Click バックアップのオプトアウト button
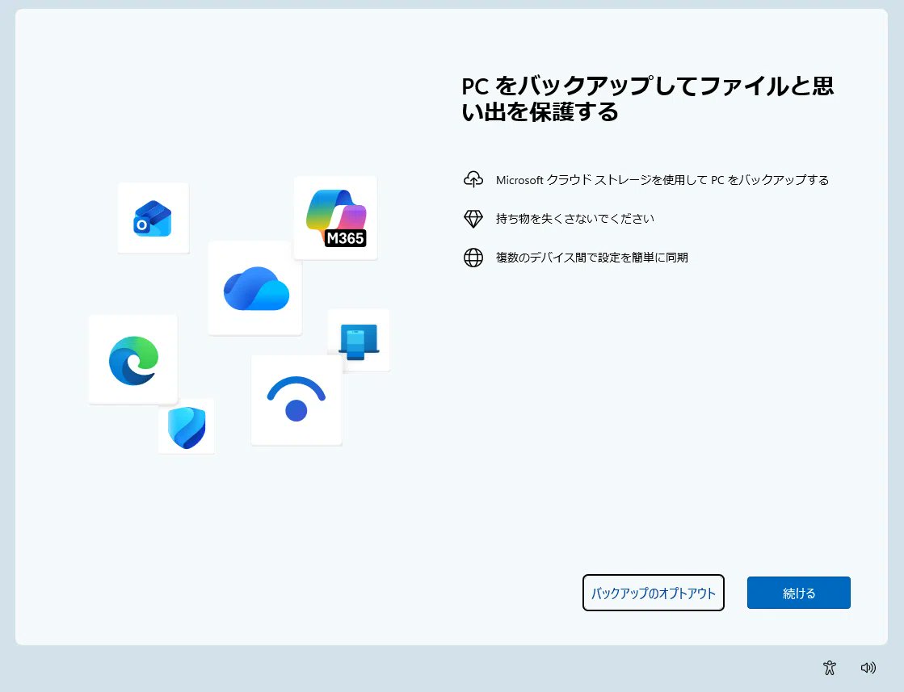Viewport: 904px width, 692px height. [x=654, y=593]
